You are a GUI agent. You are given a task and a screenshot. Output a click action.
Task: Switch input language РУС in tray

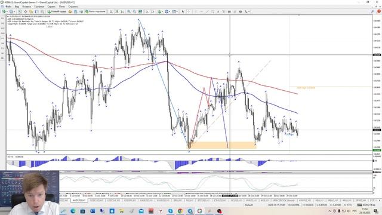tap(355, 211)
